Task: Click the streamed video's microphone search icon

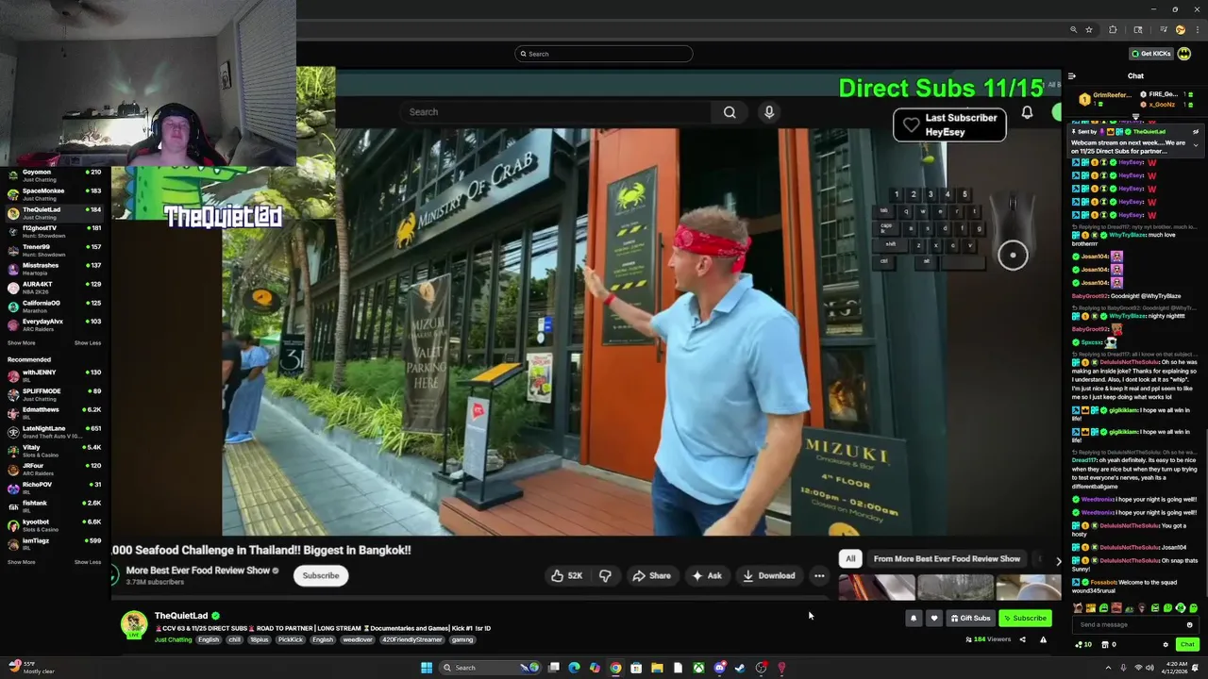Action: coord(769,112)
